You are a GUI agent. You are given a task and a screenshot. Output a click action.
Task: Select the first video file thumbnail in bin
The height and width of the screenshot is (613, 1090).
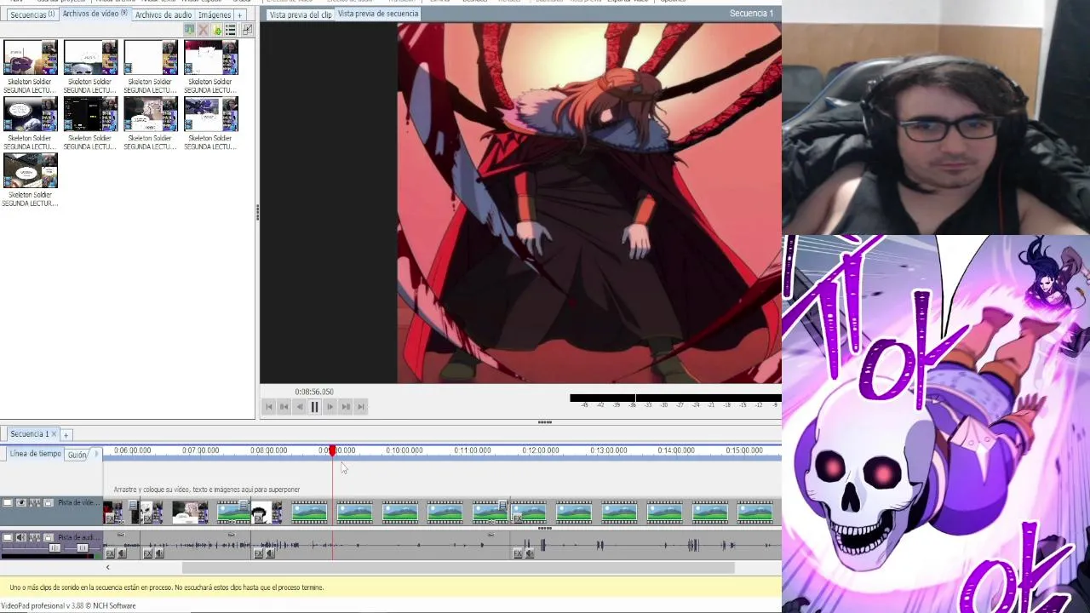coord(31,58)
